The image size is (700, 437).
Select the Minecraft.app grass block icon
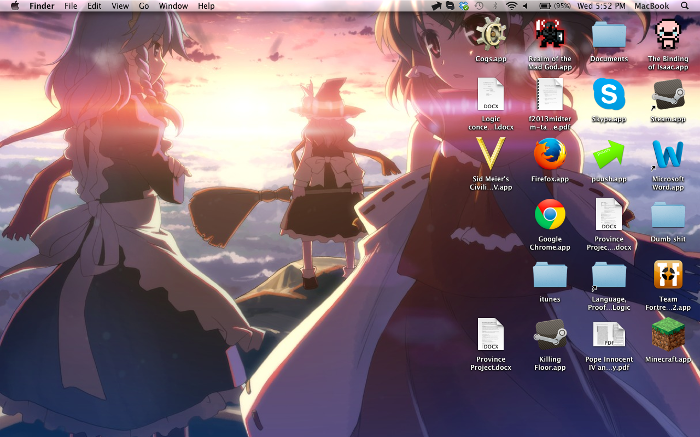(x=668, y=334)
